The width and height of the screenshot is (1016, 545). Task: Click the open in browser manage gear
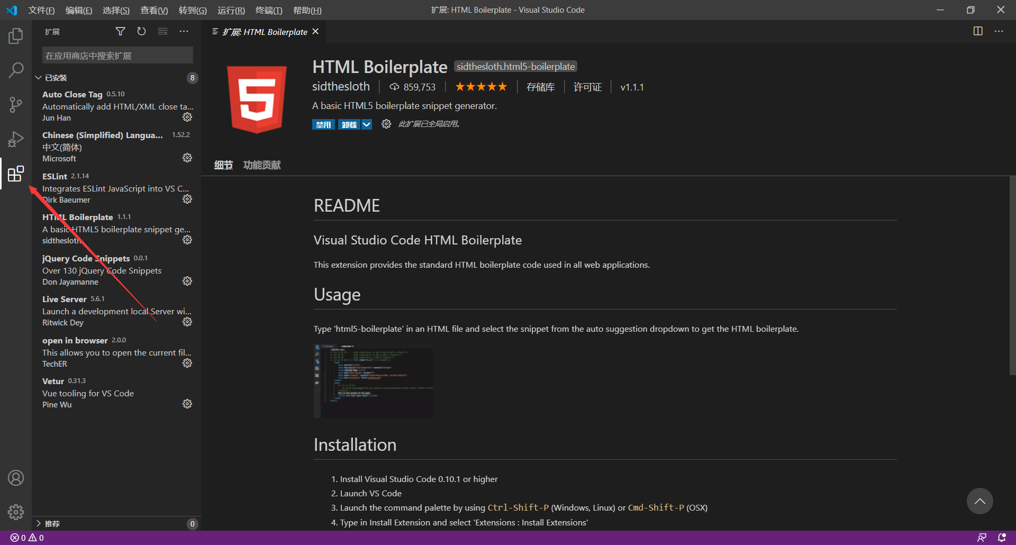click(187, 363)
